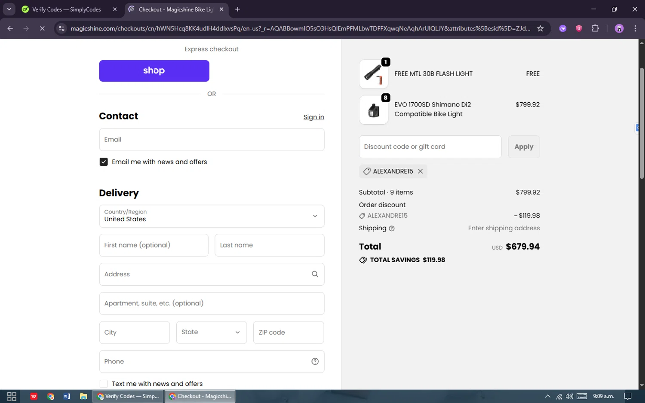Launch WPS Office from taskbar
The image size is (645, 403).
34,396
